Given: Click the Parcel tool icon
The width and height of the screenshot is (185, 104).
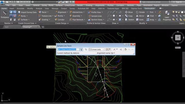Looking at the screenshot, I should point(40,12).
